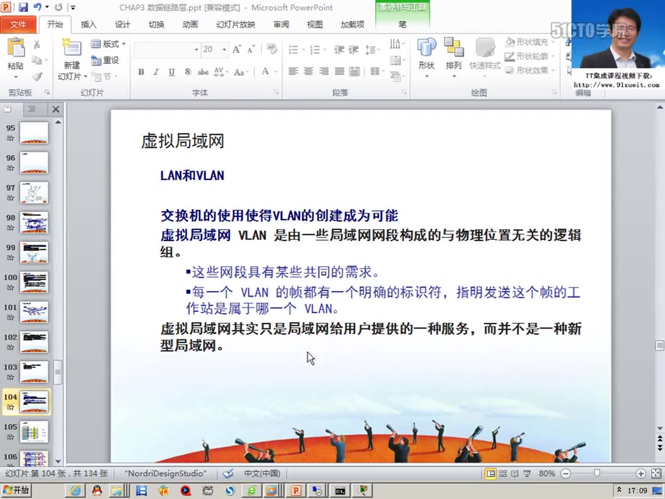Open the Design (设计) tab

click(x=122, y=24)
